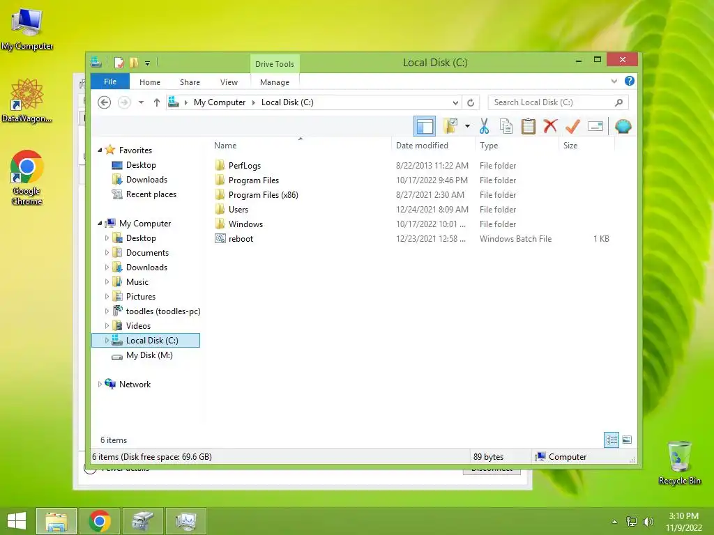
Task: Switch to the View ribbon tab
Action: (229, 82)
